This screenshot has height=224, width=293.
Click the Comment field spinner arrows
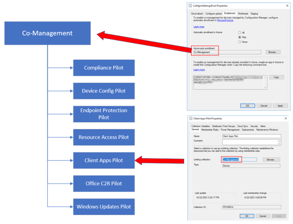pyautogui.click(x=279, y=142)
